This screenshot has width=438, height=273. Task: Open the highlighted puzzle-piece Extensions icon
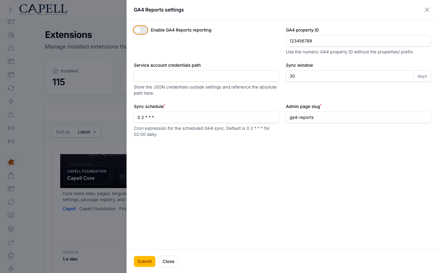(11, 162)
